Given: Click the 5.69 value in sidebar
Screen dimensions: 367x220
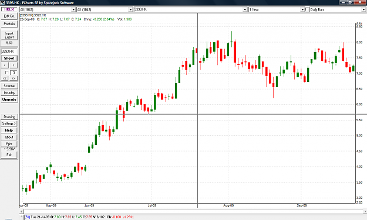Looking at the screenshot, I should coord(9,43).
